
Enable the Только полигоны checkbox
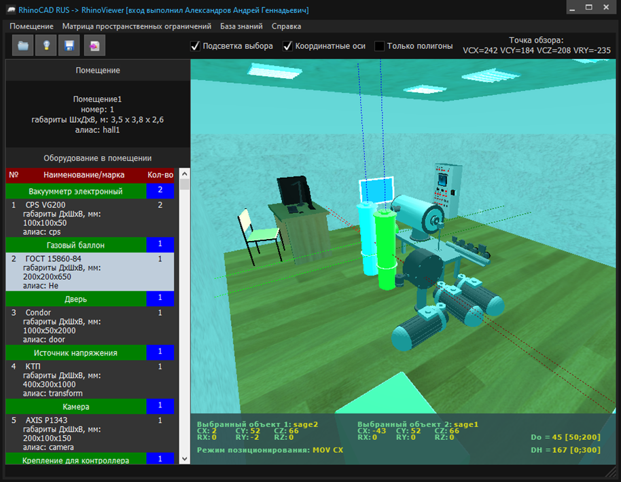pyautogui.click(x=380, y=46)
